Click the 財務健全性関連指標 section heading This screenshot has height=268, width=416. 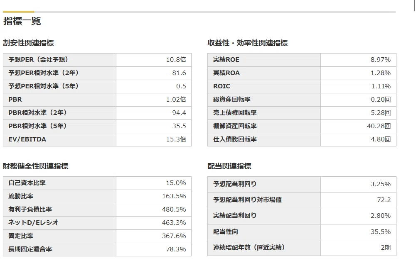click(36, 166)
